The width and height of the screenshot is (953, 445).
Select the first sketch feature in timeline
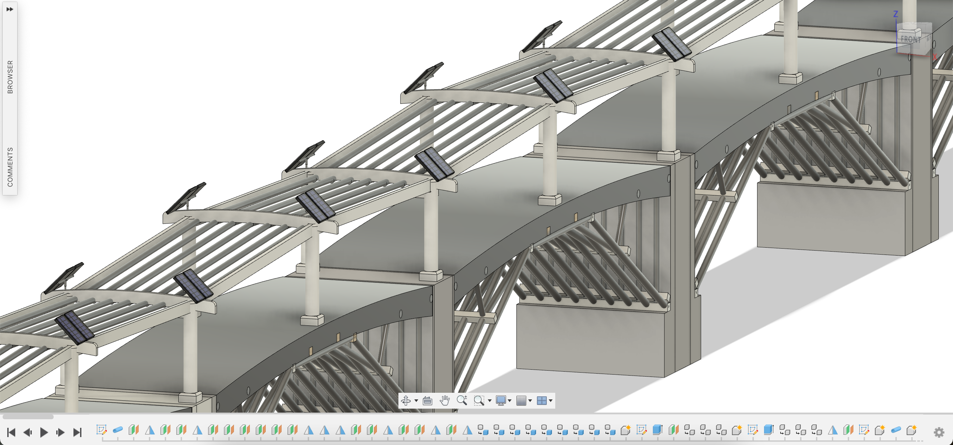point(101,430)
